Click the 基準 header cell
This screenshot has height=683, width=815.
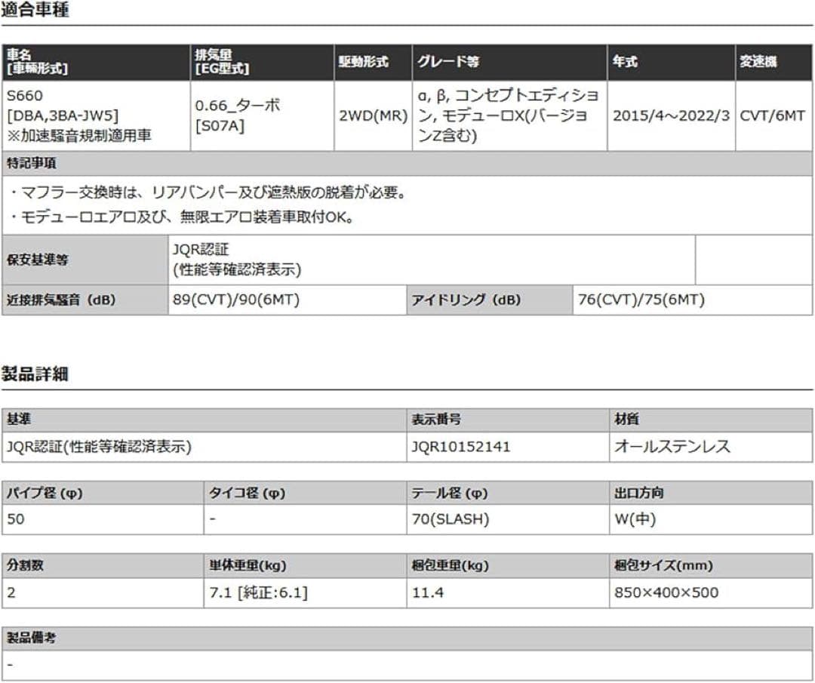tap(205, 420)
